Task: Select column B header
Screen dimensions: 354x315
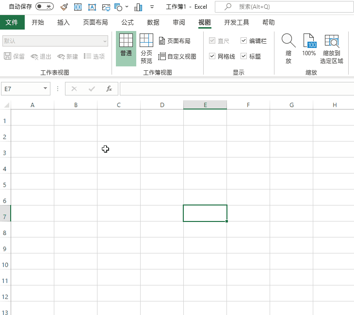Action: (76, 105)
